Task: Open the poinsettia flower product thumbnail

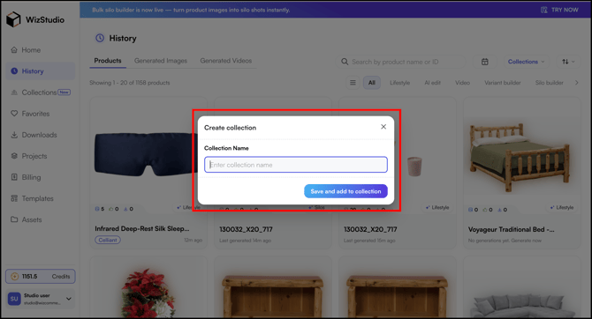Action: tap(148, 293)
